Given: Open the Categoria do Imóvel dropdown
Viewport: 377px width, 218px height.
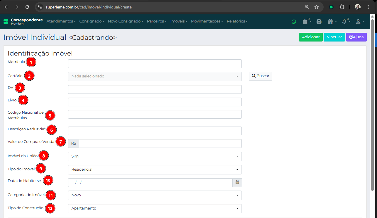Looking at the screenshot, I should click(x=155, y=195).
